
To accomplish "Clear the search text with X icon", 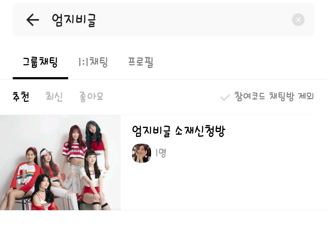I will coord(298,20).
